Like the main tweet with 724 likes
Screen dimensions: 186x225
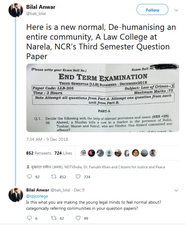78,177
